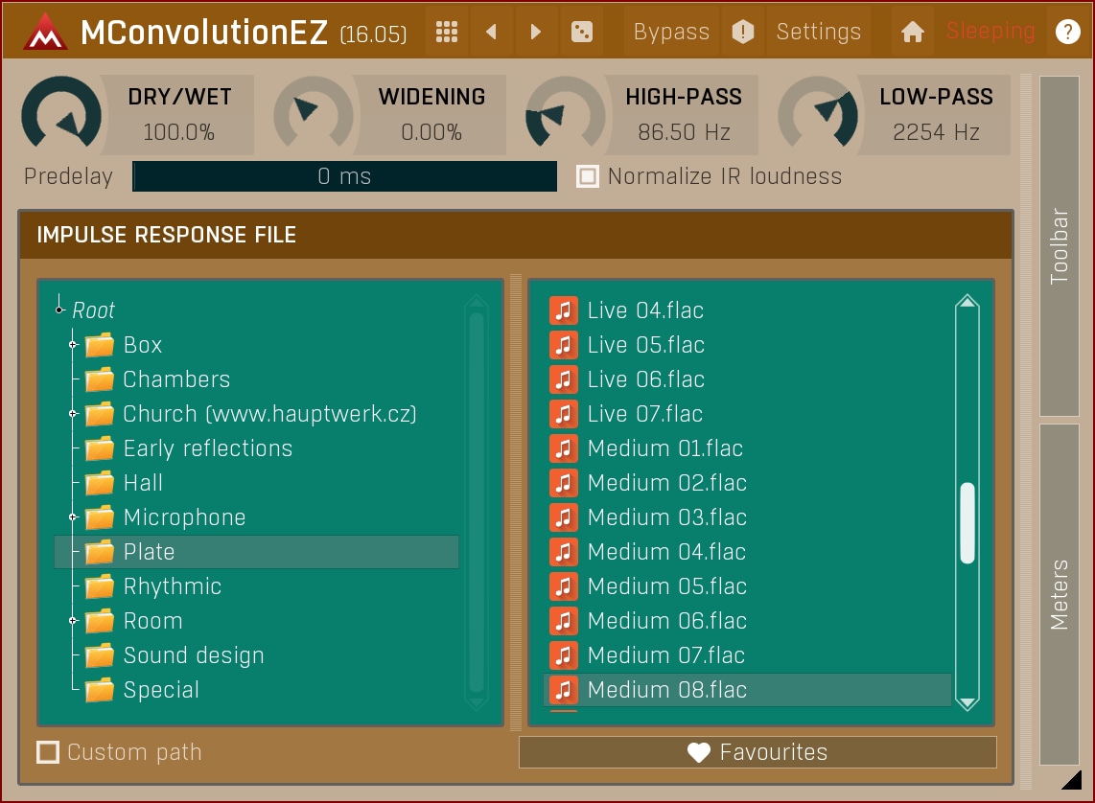
Task: Click the panic exclamation icon
Action: pyautogui.click(x=742, y=32)
